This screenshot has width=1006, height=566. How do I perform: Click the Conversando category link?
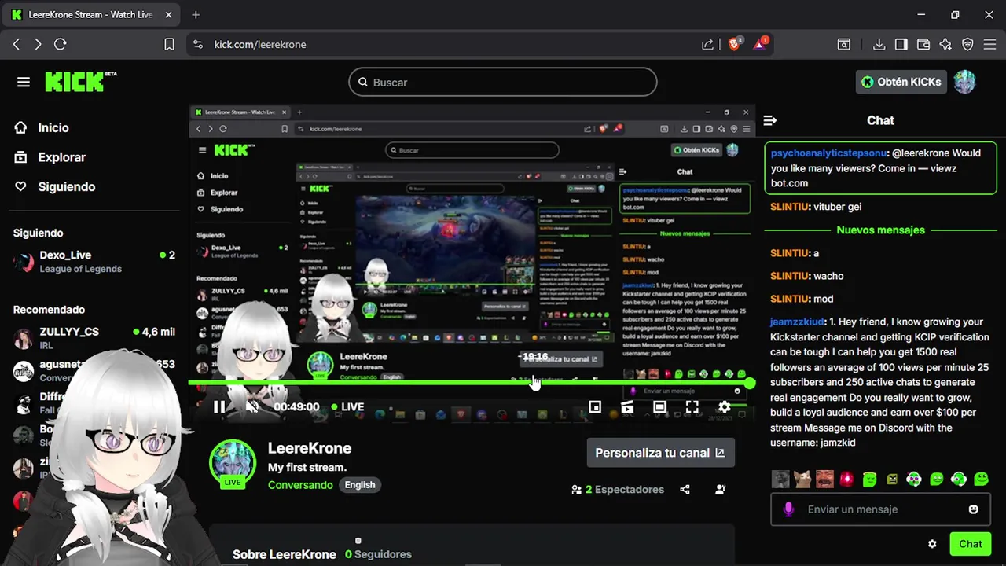(300, 485)
